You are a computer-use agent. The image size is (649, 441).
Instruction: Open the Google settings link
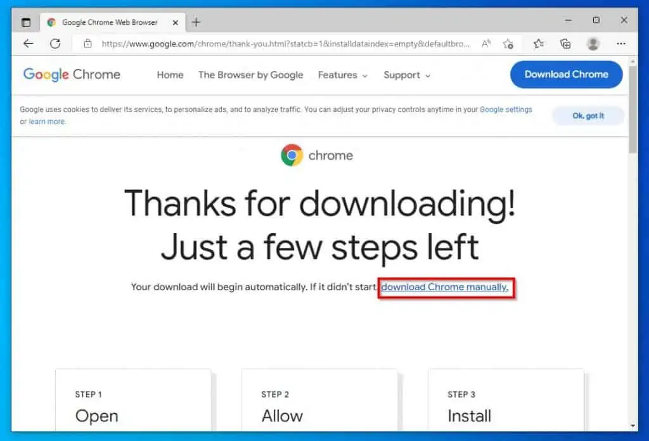[x=506, y=110]
